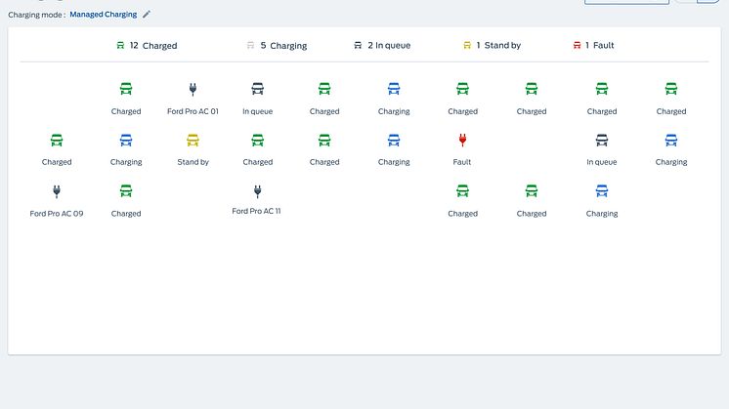Click the outlined button at top right
The height and width of the screenshot is (409, 729).
626,1
